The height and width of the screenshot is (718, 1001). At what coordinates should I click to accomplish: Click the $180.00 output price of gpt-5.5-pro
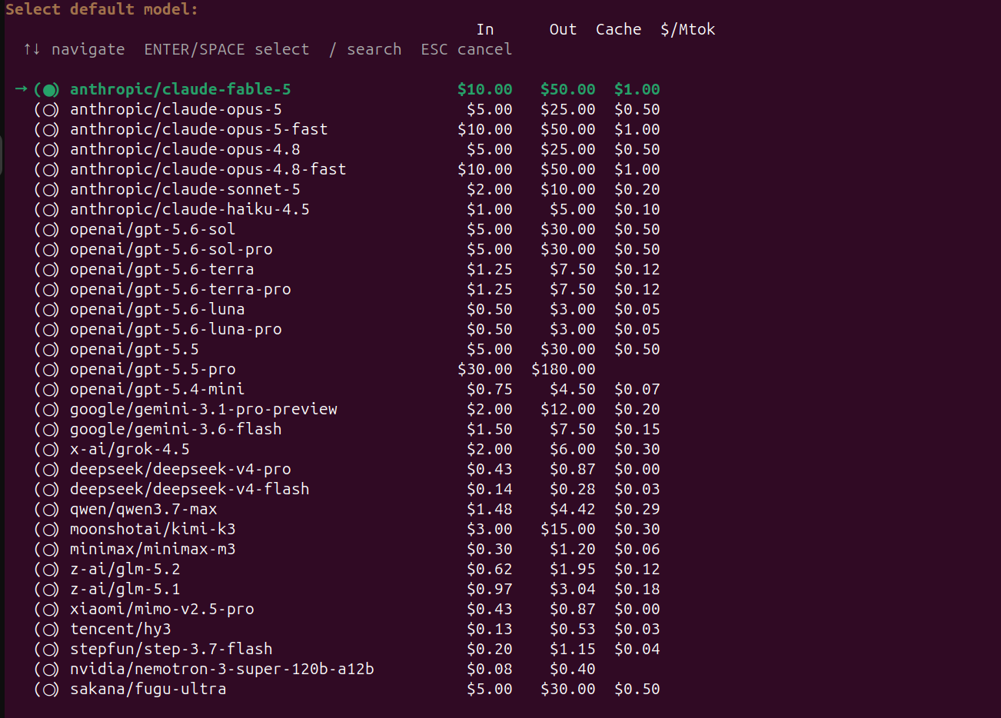point(563,369)
